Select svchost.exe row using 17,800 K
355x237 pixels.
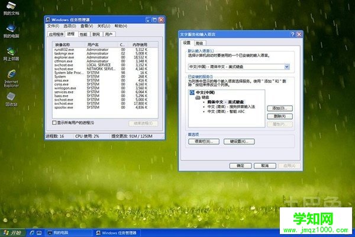101,104
